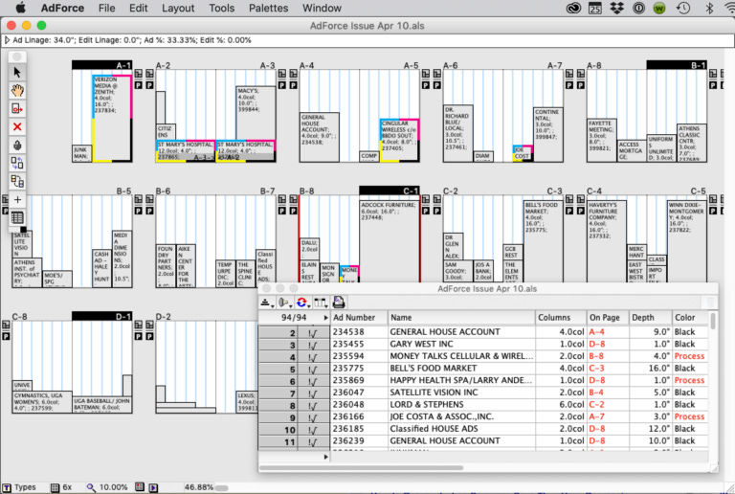Click the Depth column header
The image size is (735, 494).
(651, 318)
